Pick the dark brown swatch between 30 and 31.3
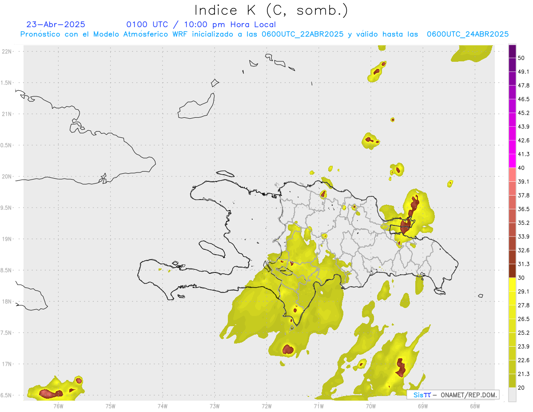Image resolution: width=533 pixels, height=412 pixels. point(512,271)
